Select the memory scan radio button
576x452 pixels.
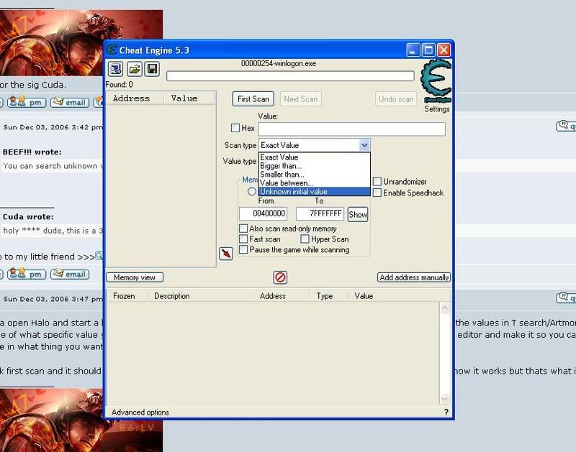tap(251, 191)
